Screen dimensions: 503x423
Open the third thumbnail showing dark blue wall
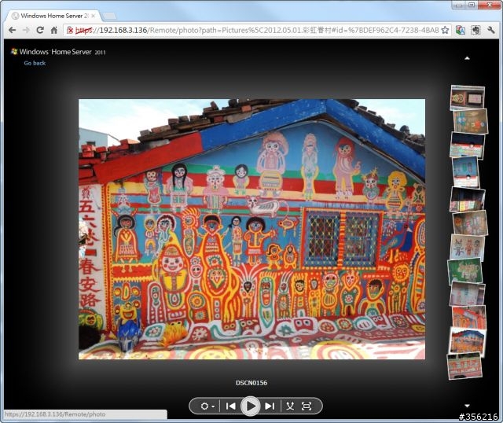point(468,145)
